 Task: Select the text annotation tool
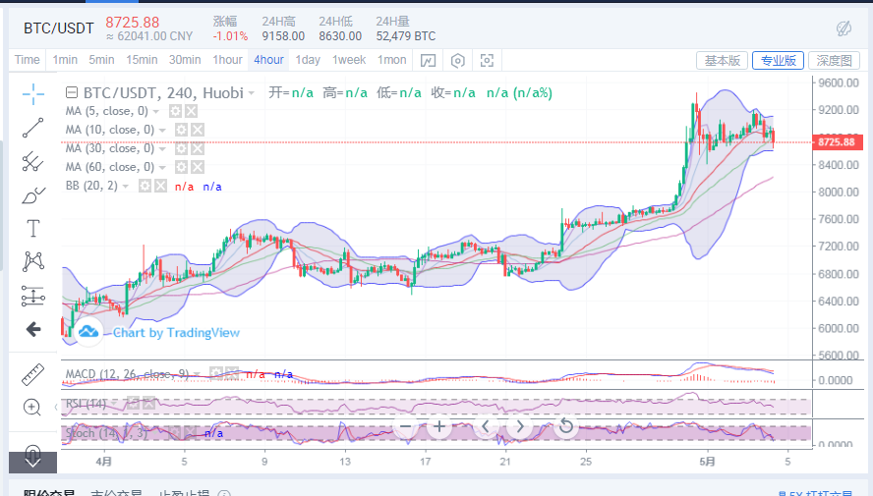[33, 228]
